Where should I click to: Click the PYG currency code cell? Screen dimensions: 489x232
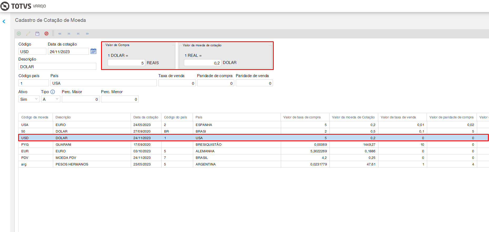(36, 144)
